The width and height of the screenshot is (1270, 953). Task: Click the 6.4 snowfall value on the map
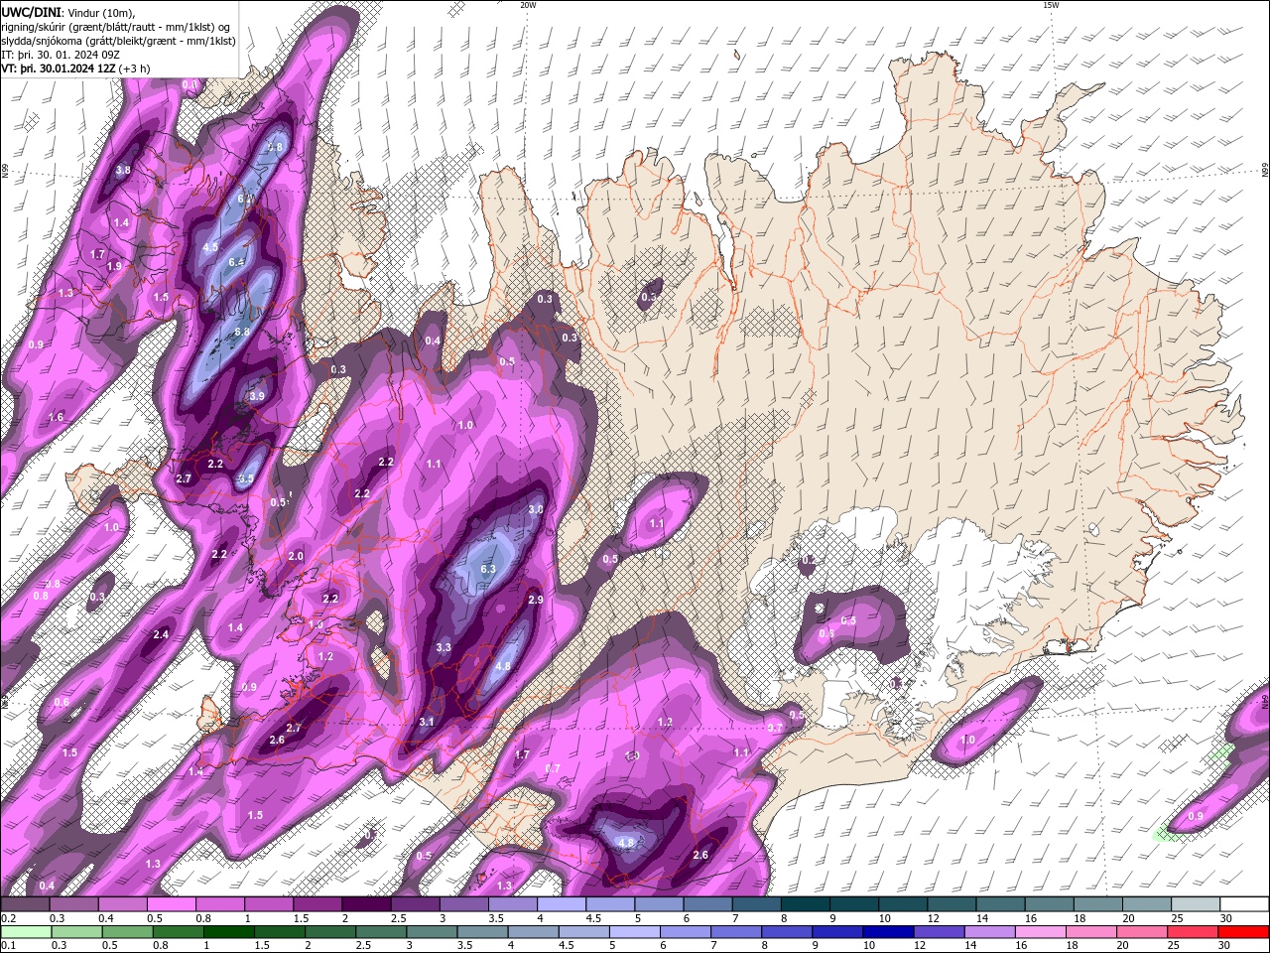pos(236,262)
